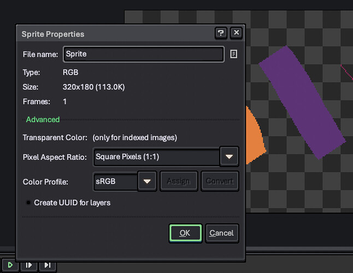Click the (only for indexed images) text
This screenshot has width=353, height=273.
click(x=135, y=138)
